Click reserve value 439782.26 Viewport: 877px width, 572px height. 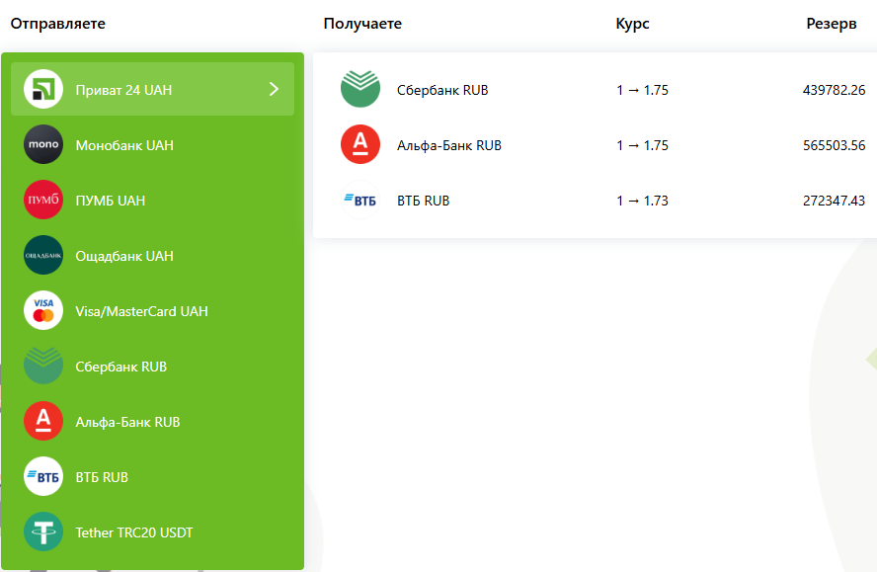click(x=834, y=90)
